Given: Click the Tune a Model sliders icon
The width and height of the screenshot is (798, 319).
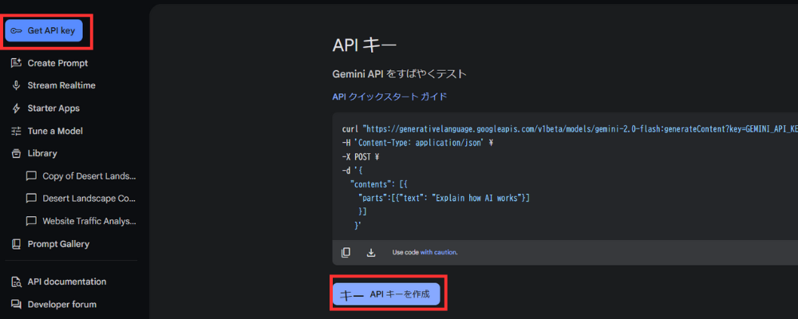Looking at the screenshot, I should [x=16, y=131].
